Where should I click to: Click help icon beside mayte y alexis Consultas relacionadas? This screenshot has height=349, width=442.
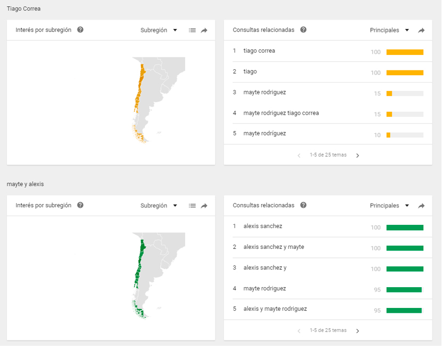click(303, 205)
